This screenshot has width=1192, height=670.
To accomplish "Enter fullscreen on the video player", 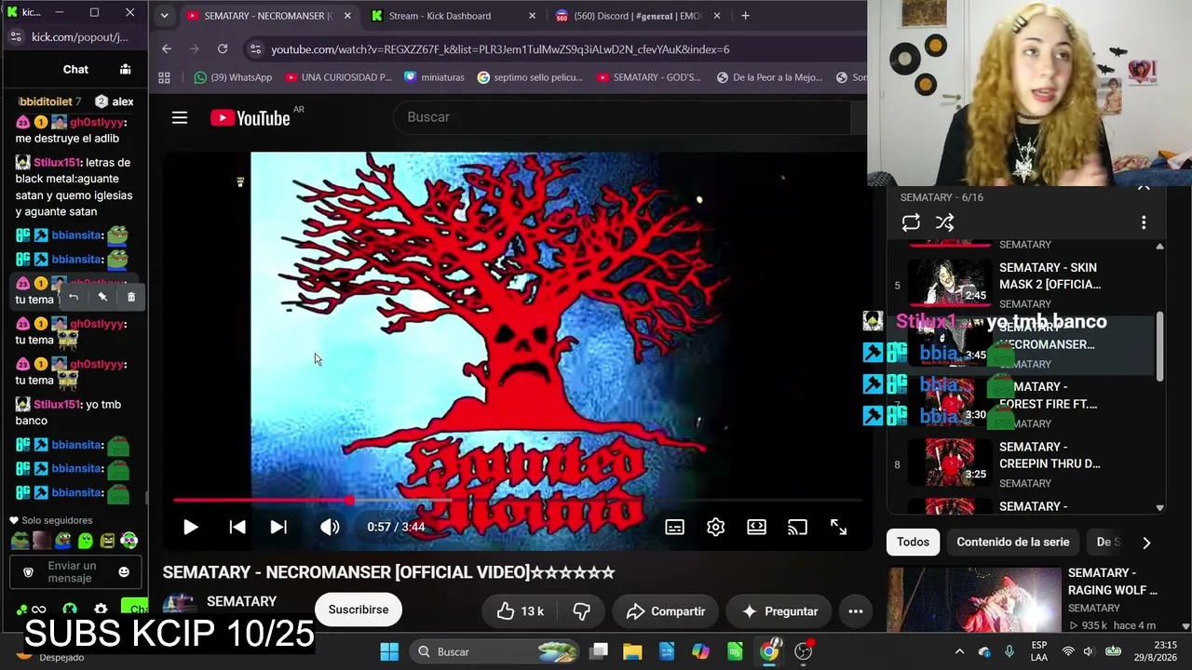I will (x=838, y=527).
